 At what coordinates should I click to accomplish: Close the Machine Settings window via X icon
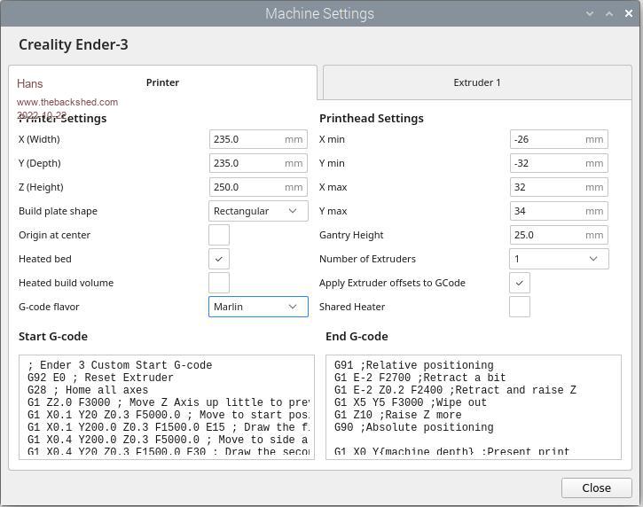coord(628,14)
